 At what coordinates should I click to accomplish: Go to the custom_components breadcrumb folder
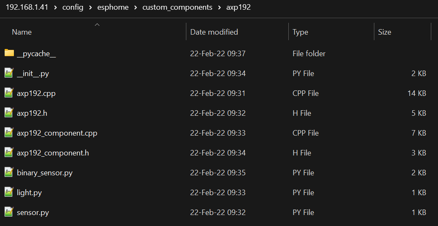177,7
